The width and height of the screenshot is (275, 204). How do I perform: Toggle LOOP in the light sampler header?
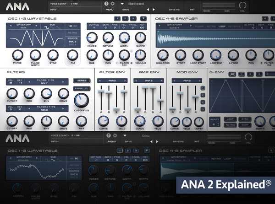point(222,27)
